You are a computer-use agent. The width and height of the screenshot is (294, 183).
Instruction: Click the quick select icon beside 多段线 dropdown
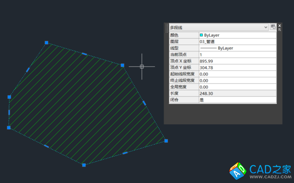pos(273,26)
